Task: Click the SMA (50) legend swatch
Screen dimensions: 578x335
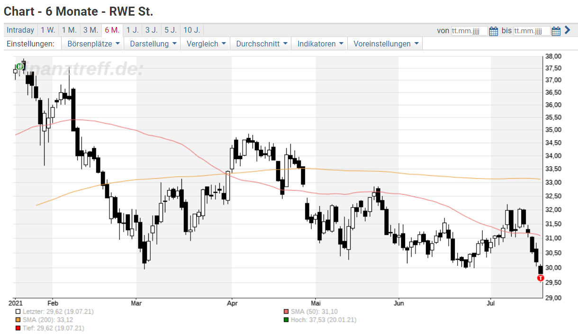Action: [x=286, y=312]
